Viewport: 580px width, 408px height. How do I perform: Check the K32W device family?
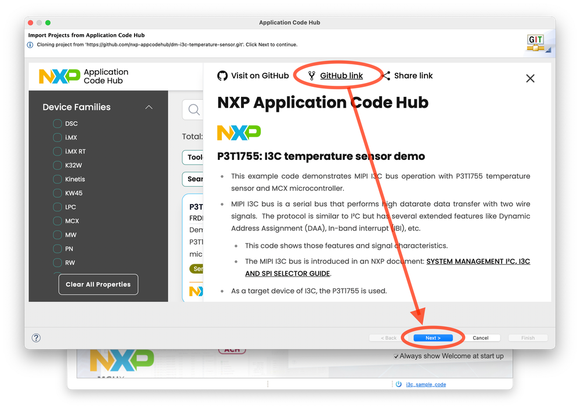click(57, 165)
